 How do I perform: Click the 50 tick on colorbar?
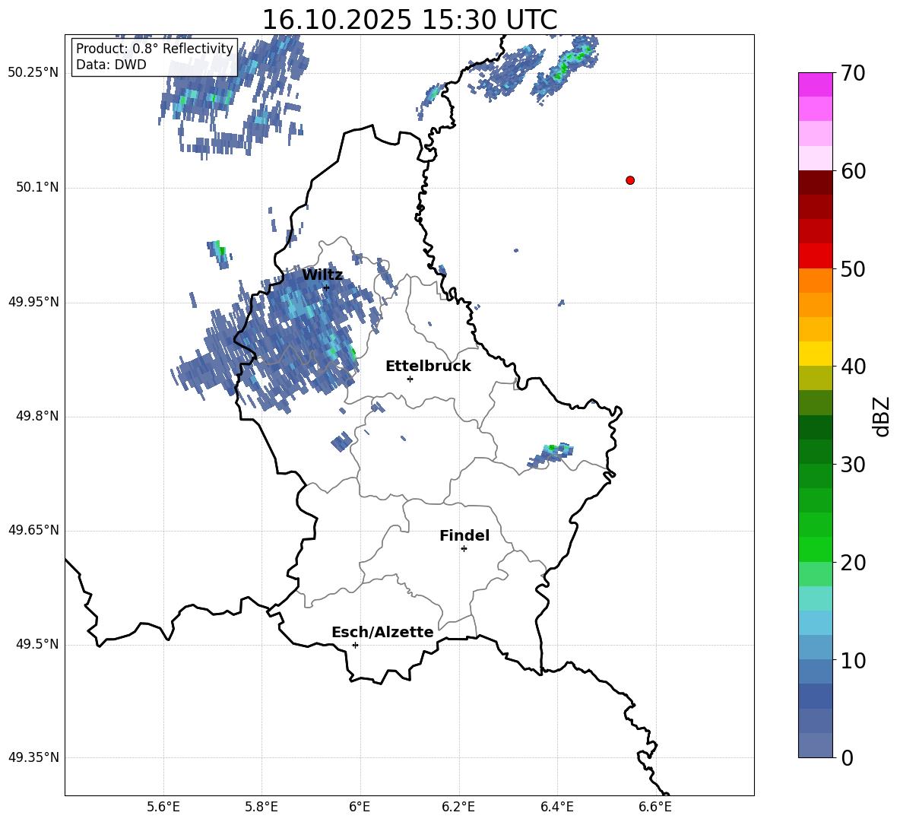[x=853, y=269]
